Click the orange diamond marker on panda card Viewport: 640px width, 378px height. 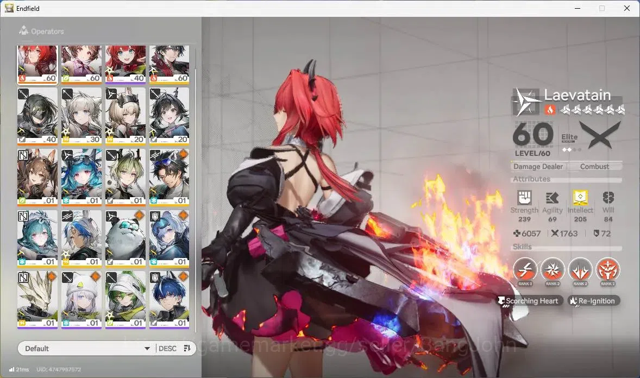139,216
